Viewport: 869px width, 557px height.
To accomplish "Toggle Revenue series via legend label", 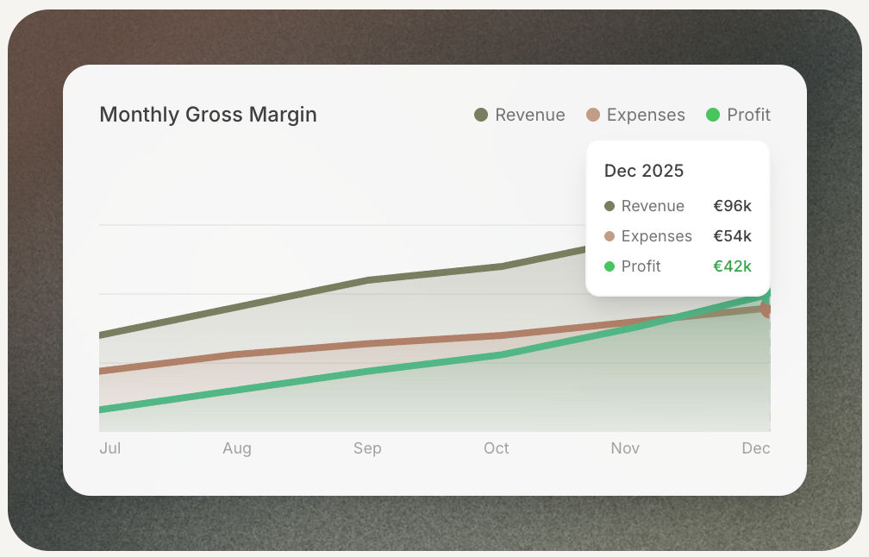I will tap(529, 115).
